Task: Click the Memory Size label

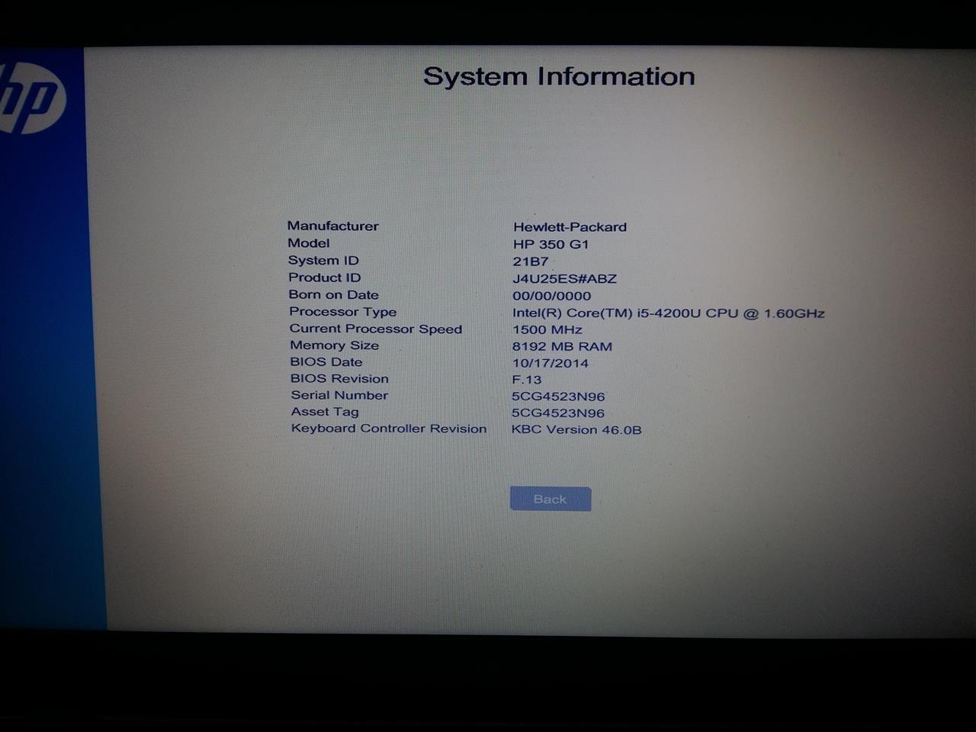Action: point(334,345)
